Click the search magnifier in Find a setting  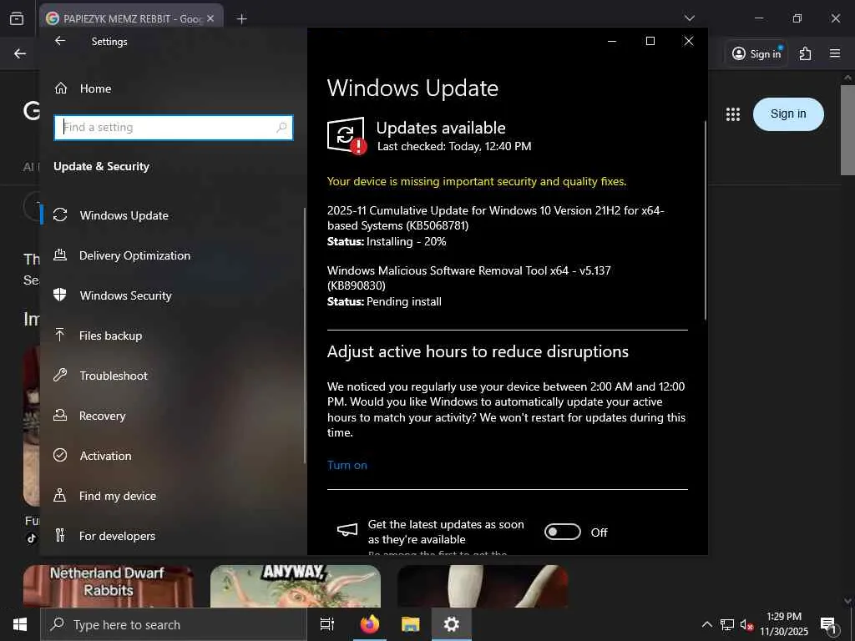coord(281,128)
